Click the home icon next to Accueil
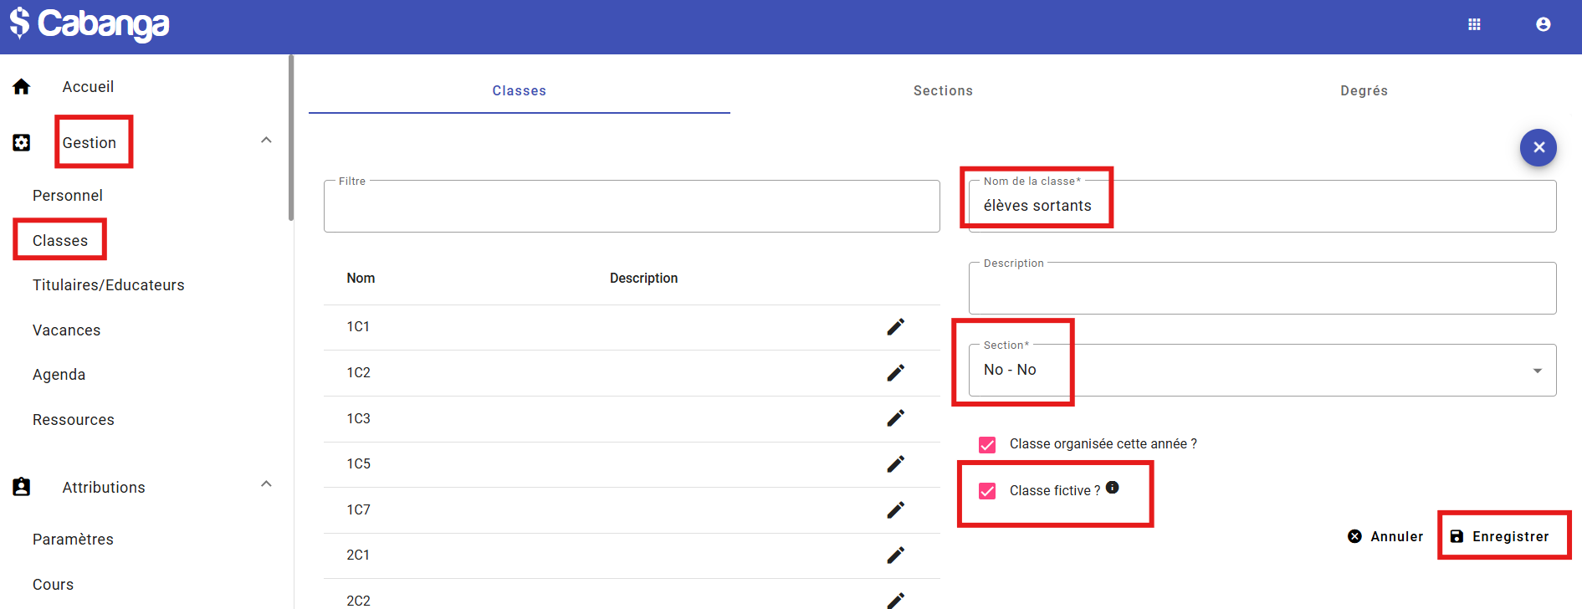 click(22, 87)
